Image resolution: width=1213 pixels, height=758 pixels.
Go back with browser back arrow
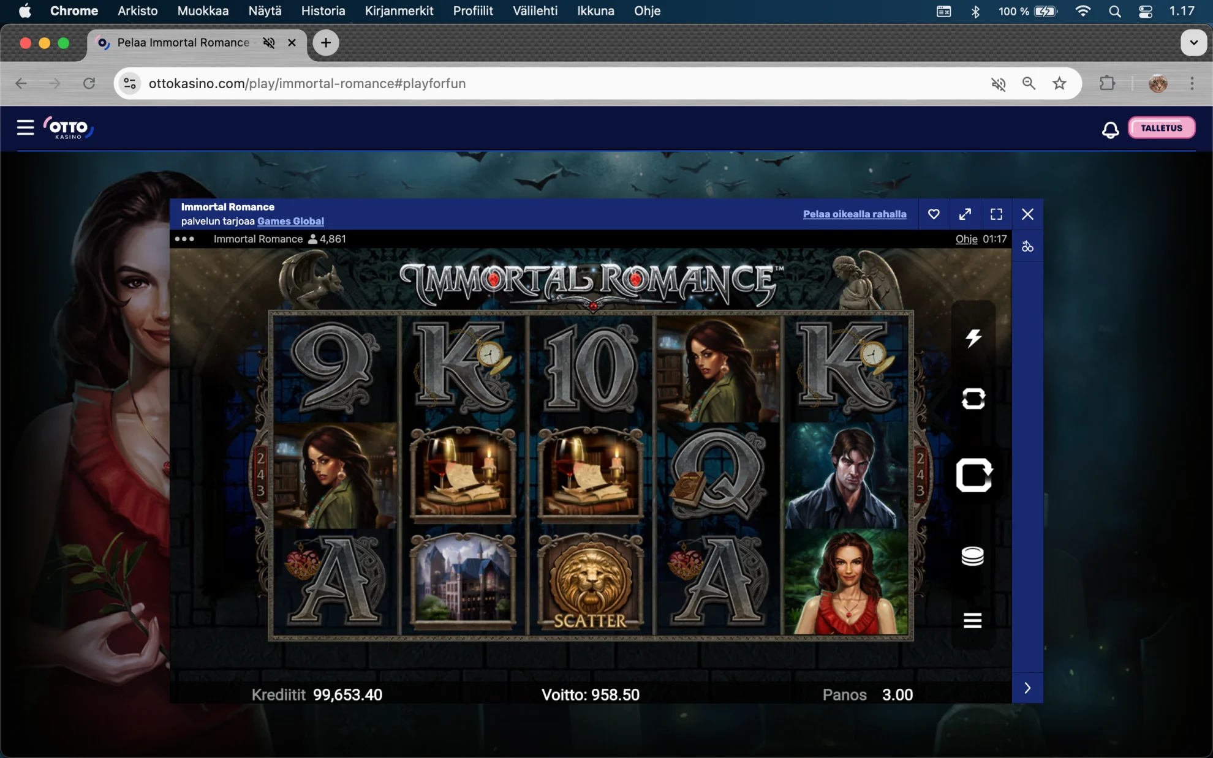pos(21,83)
